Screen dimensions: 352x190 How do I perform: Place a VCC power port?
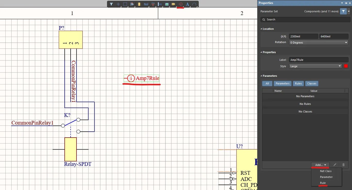pyautogui.click(x=153, y=4)
